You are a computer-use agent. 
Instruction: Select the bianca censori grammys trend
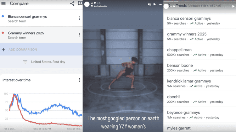pos(199,21)
